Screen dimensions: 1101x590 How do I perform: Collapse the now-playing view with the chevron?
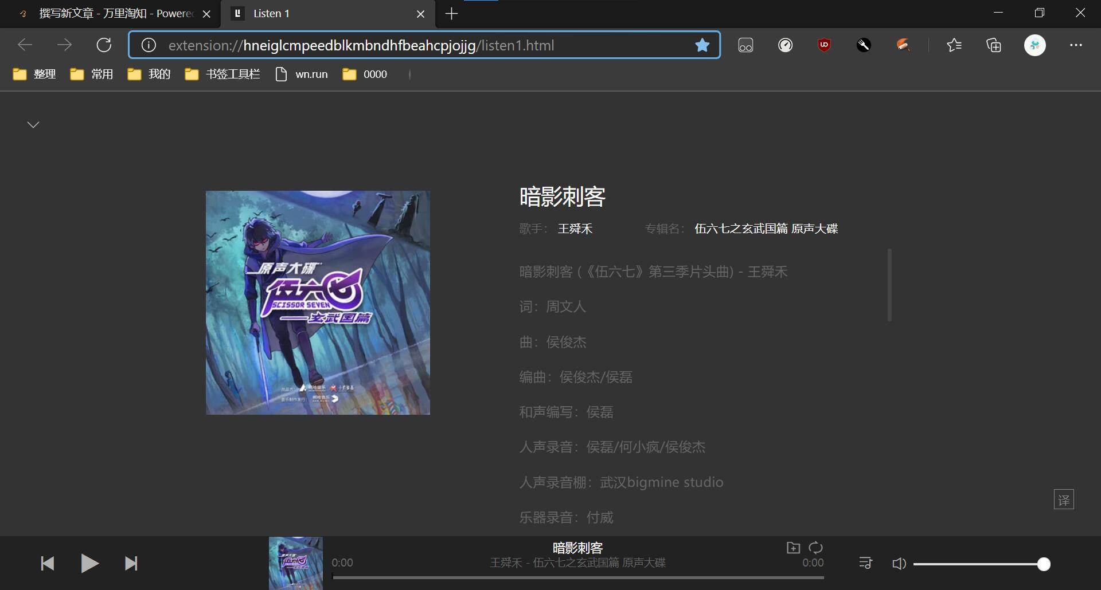[x=33, y=125]
